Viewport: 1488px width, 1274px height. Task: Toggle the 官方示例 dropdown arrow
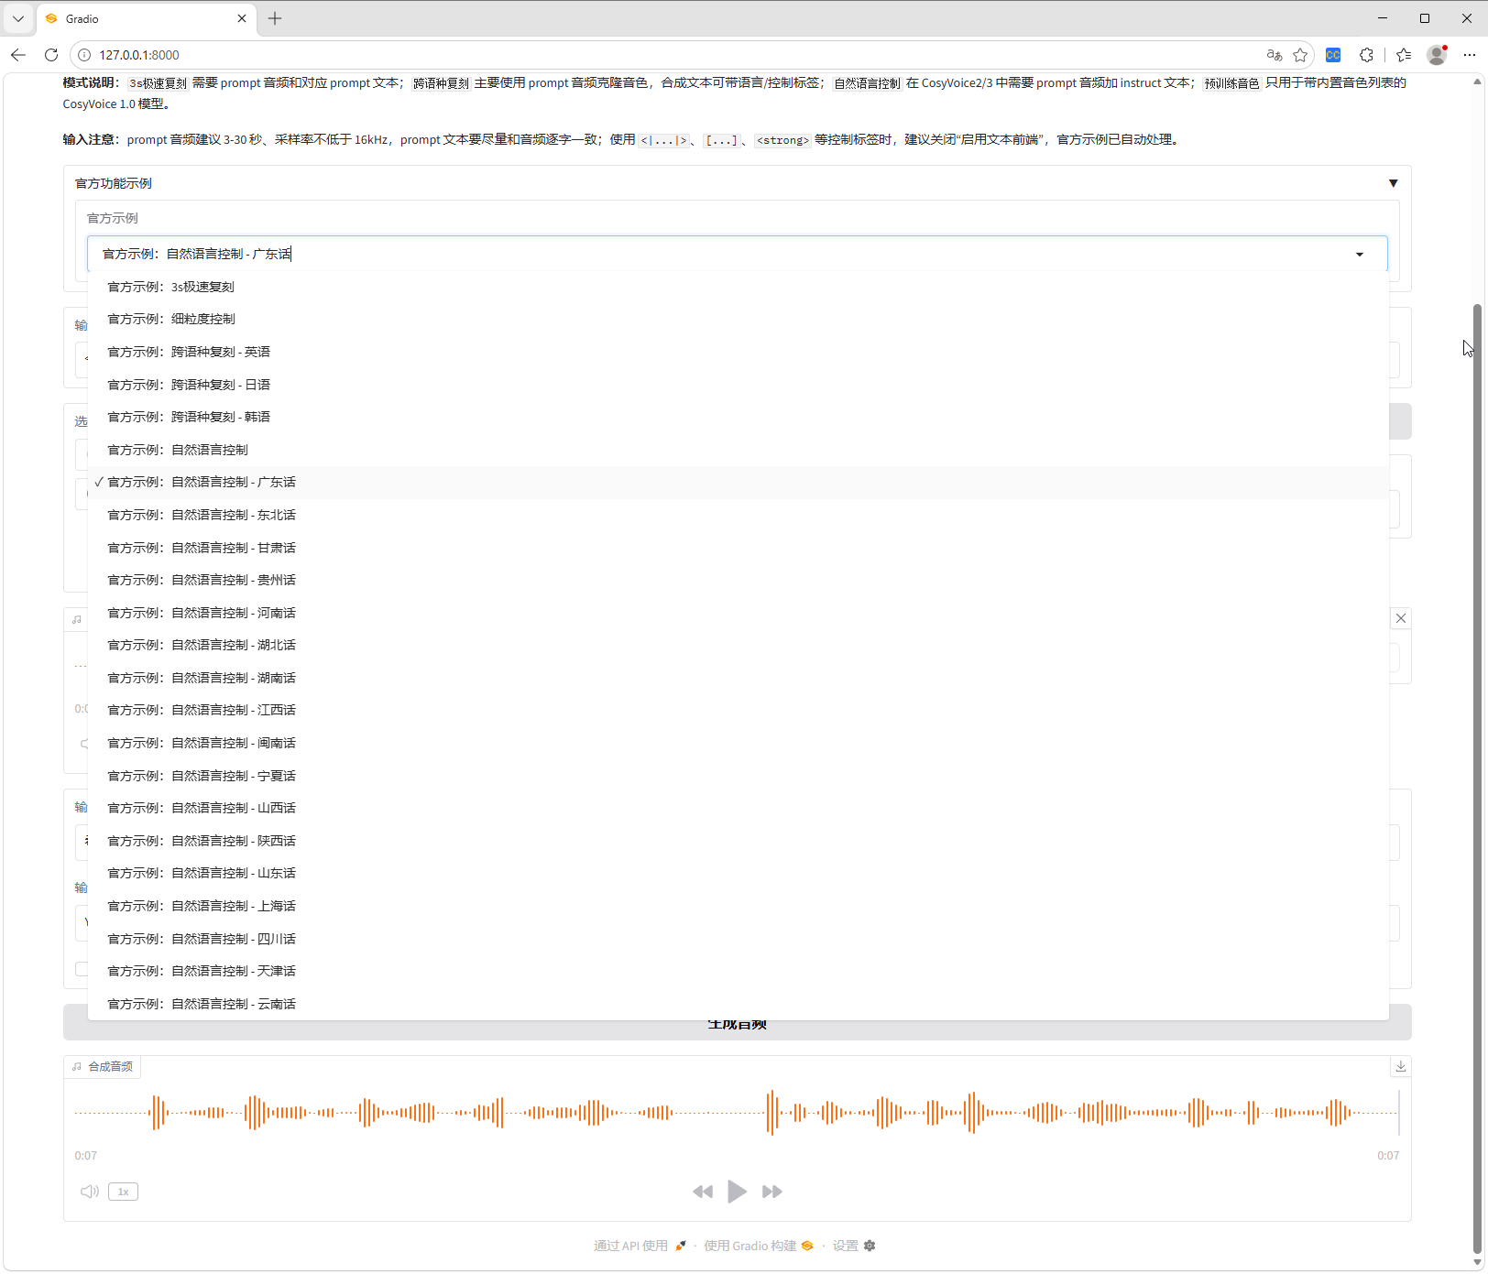pyautogui.click(x=1360, y=255)
